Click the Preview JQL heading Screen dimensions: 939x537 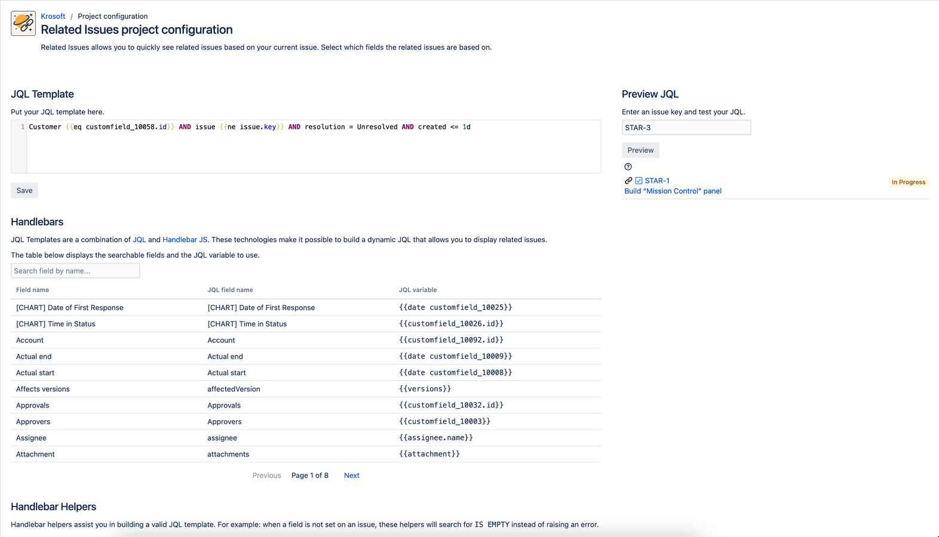650,94
